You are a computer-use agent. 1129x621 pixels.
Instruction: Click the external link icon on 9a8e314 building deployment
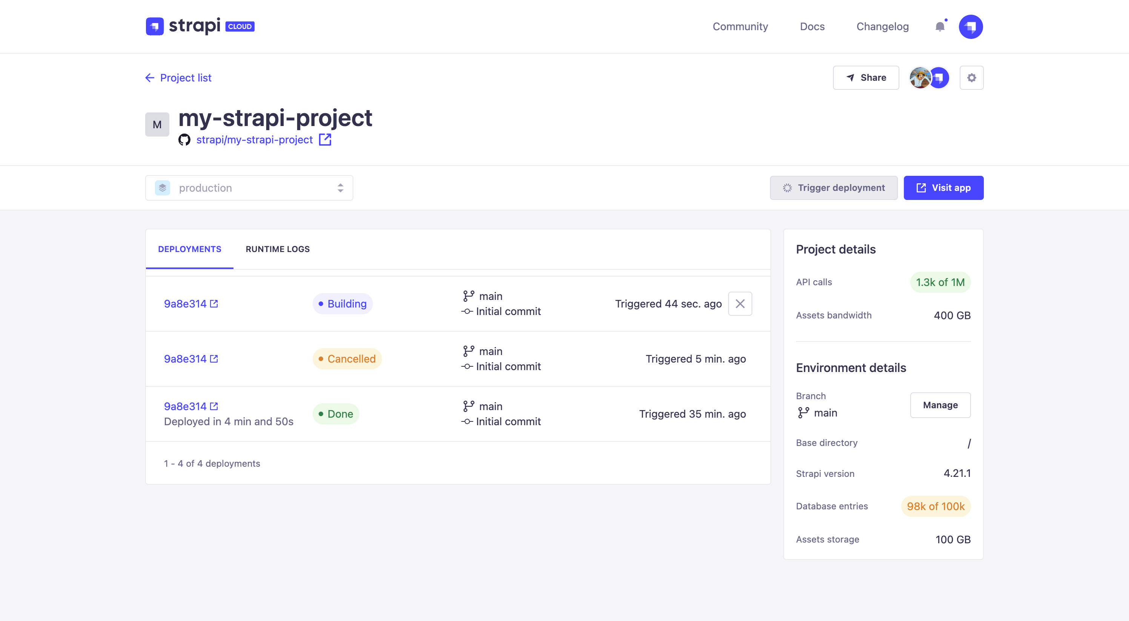(x=215, y=304)
